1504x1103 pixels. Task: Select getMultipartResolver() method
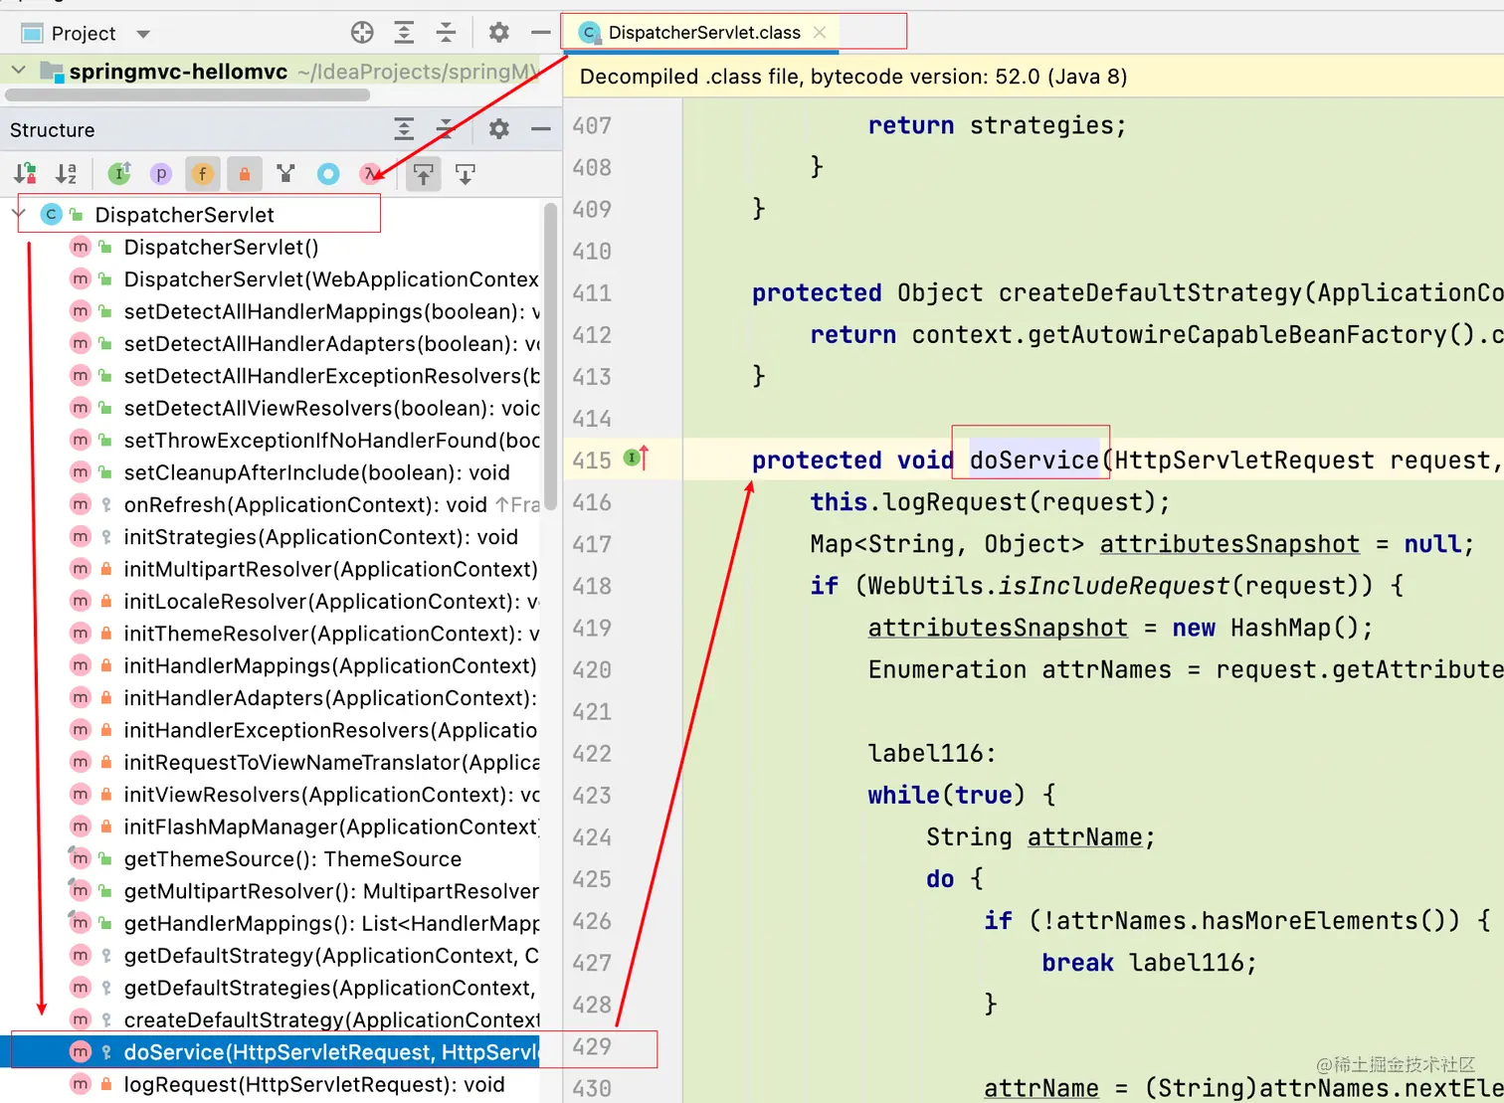pyautogui.click(x=331, y=891)
